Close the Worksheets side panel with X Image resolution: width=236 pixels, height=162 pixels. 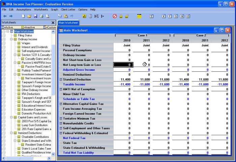53,23
